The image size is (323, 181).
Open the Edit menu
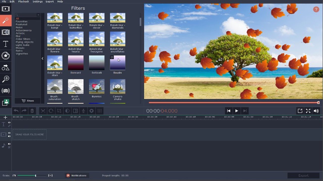(12, 2)
